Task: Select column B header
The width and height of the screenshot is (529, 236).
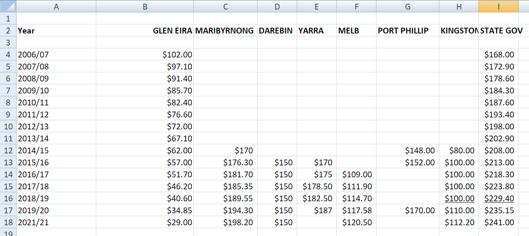Action: point(145,6)
